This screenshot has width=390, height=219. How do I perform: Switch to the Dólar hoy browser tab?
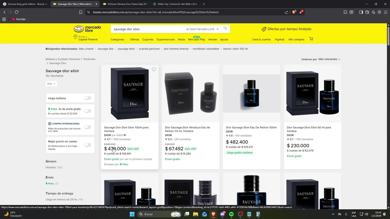(x=175, y=4)
